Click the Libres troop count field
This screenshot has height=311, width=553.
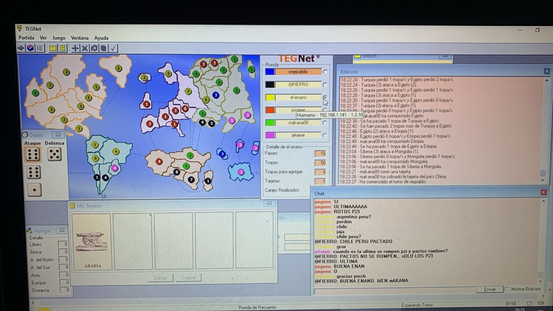coord(63,244)
